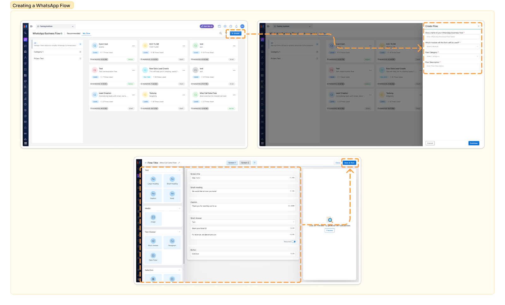Toggle the Required switch for Short Answer

[x=294, y=242]
